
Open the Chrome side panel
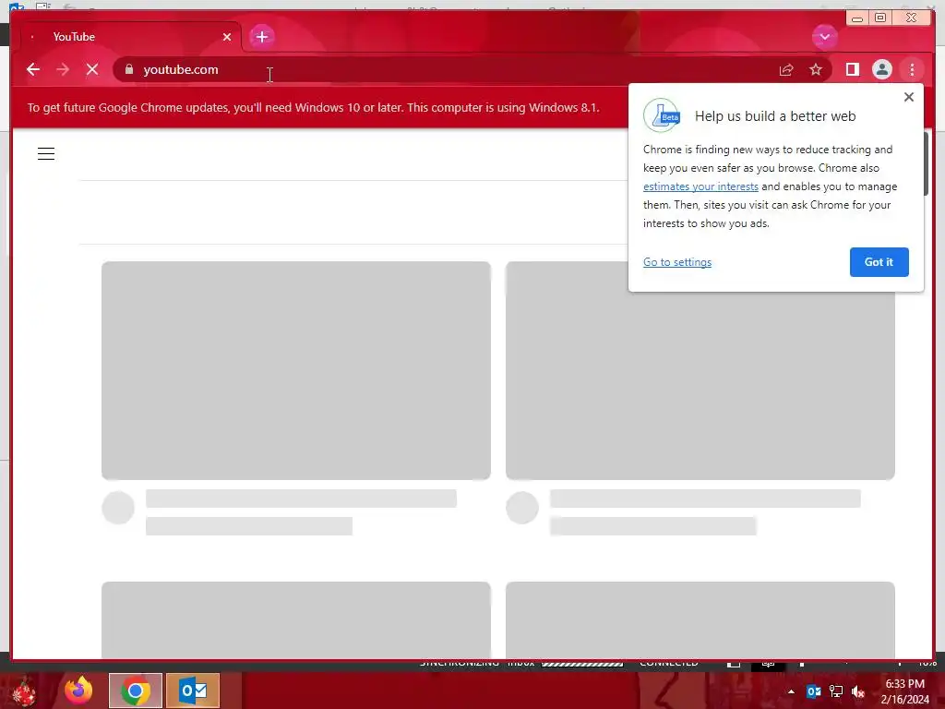[x=852, y=70]
